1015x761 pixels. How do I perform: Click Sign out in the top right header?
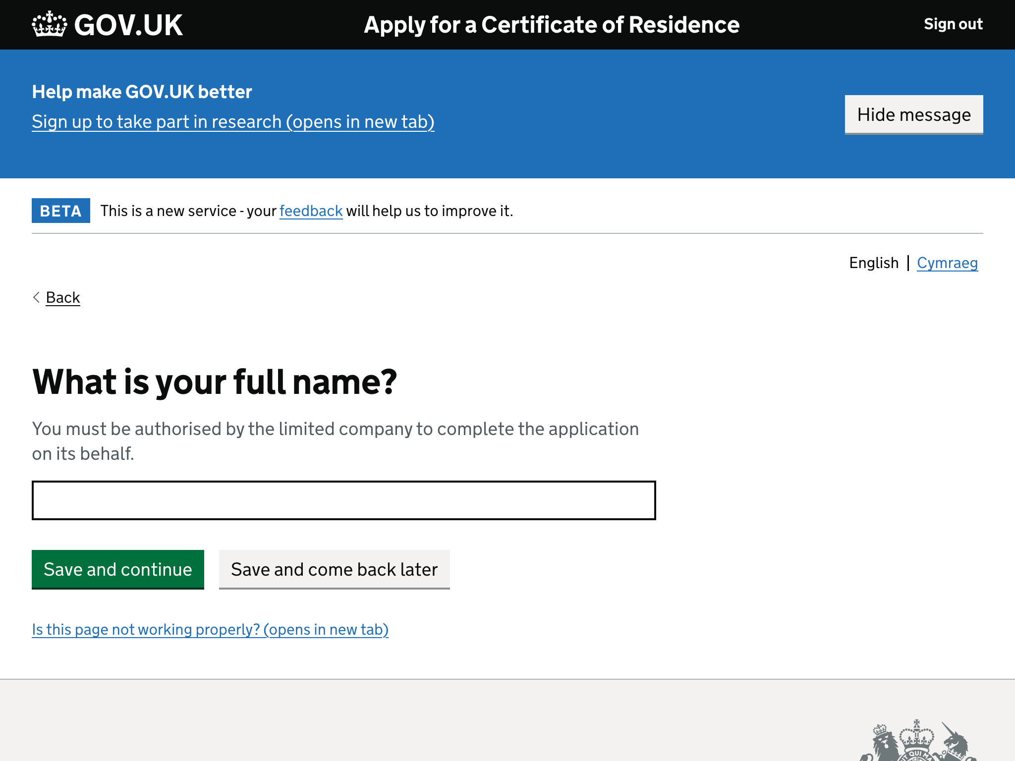(x=953, y=24)
